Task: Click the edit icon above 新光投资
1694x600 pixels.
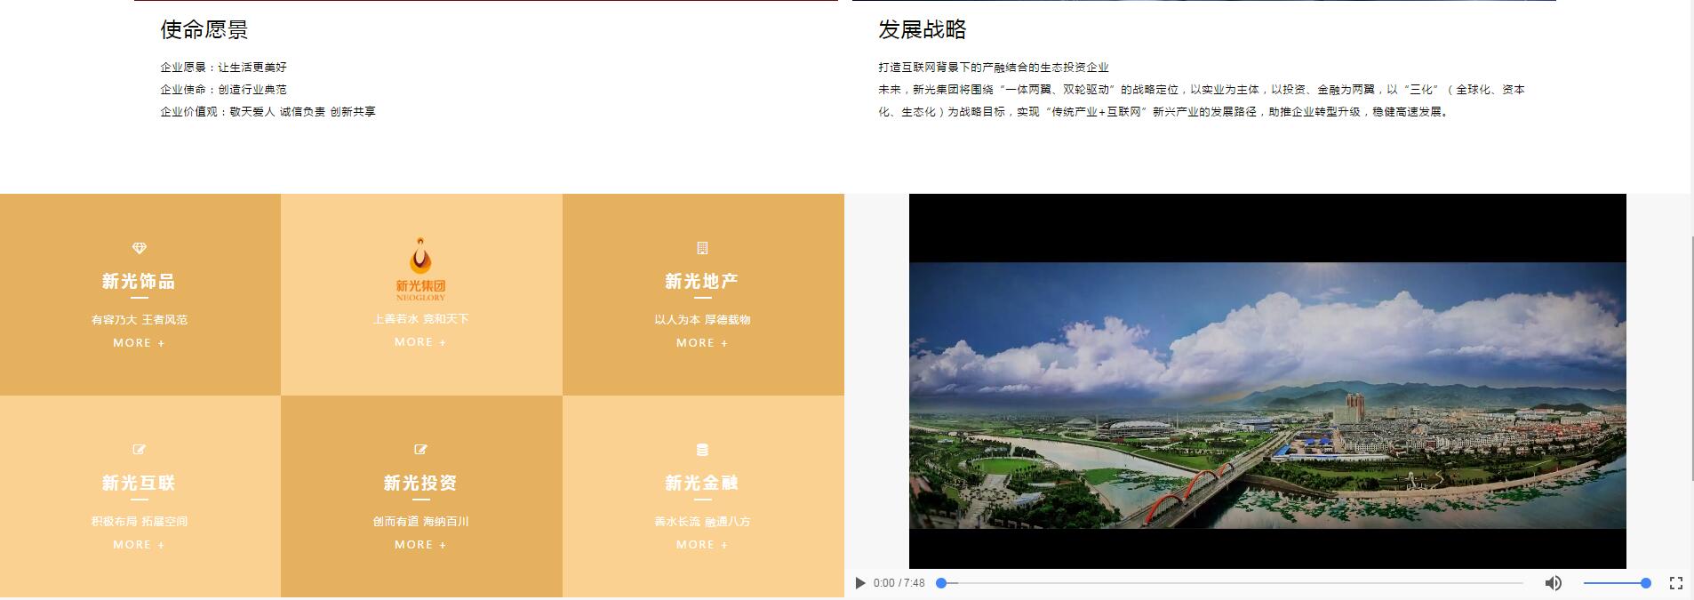Action: [420, 450]
